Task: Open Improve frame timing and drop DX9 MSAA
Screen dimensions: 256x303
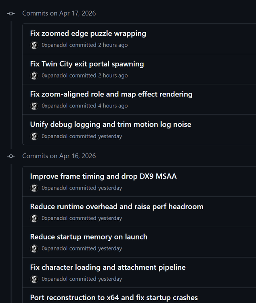Action: point(103,176)
